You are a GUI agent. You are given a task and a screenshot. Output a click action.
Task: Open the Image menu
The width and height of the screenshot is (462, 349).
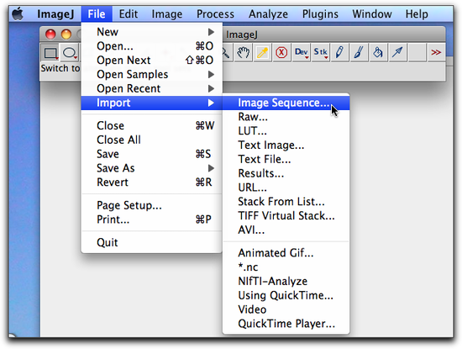coord(167,13)
